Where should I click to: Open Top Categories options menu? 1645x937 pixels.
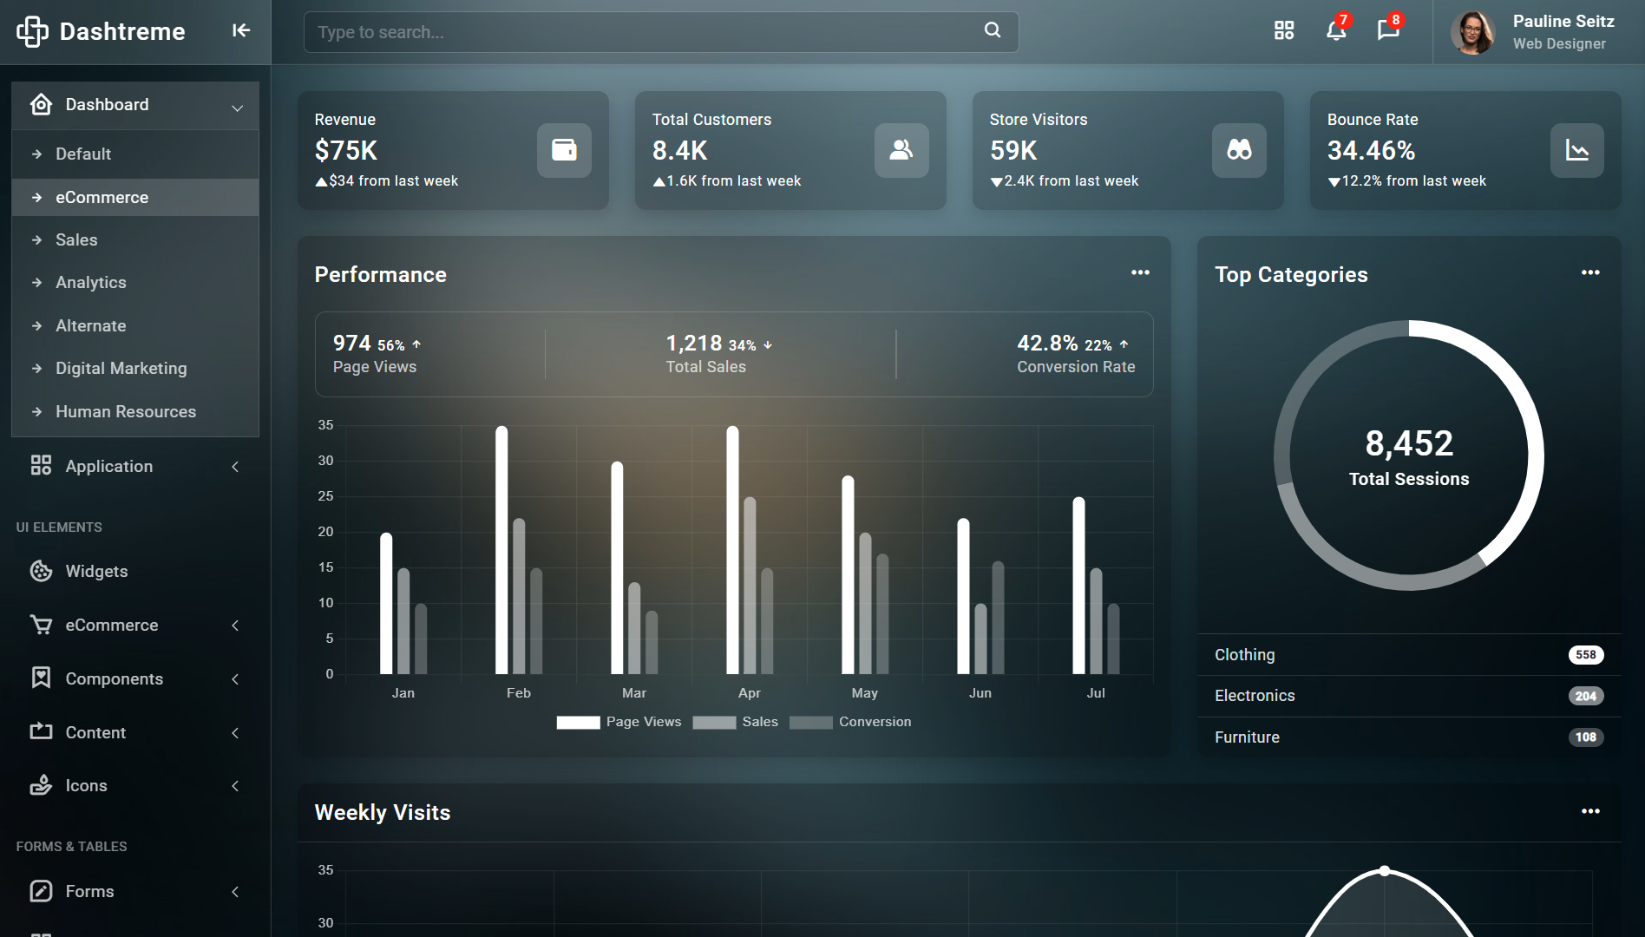pyautogui.click(x=1589, y=272)
